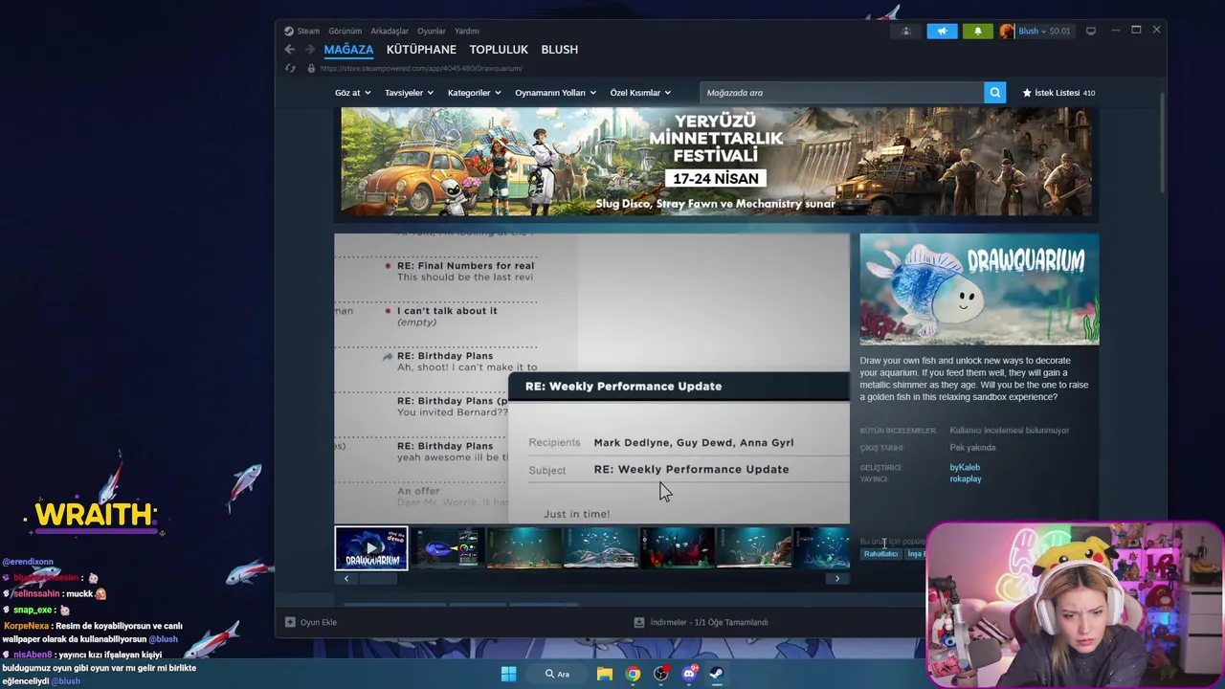Open the Yeryüzü Minnettarlık Festivali banner

[x=716, y=162]
